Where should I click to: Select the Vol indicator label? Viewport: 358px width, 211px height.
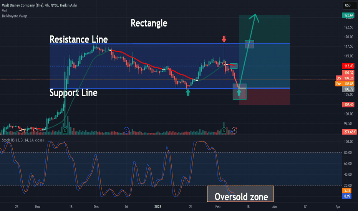coord(4,10)
